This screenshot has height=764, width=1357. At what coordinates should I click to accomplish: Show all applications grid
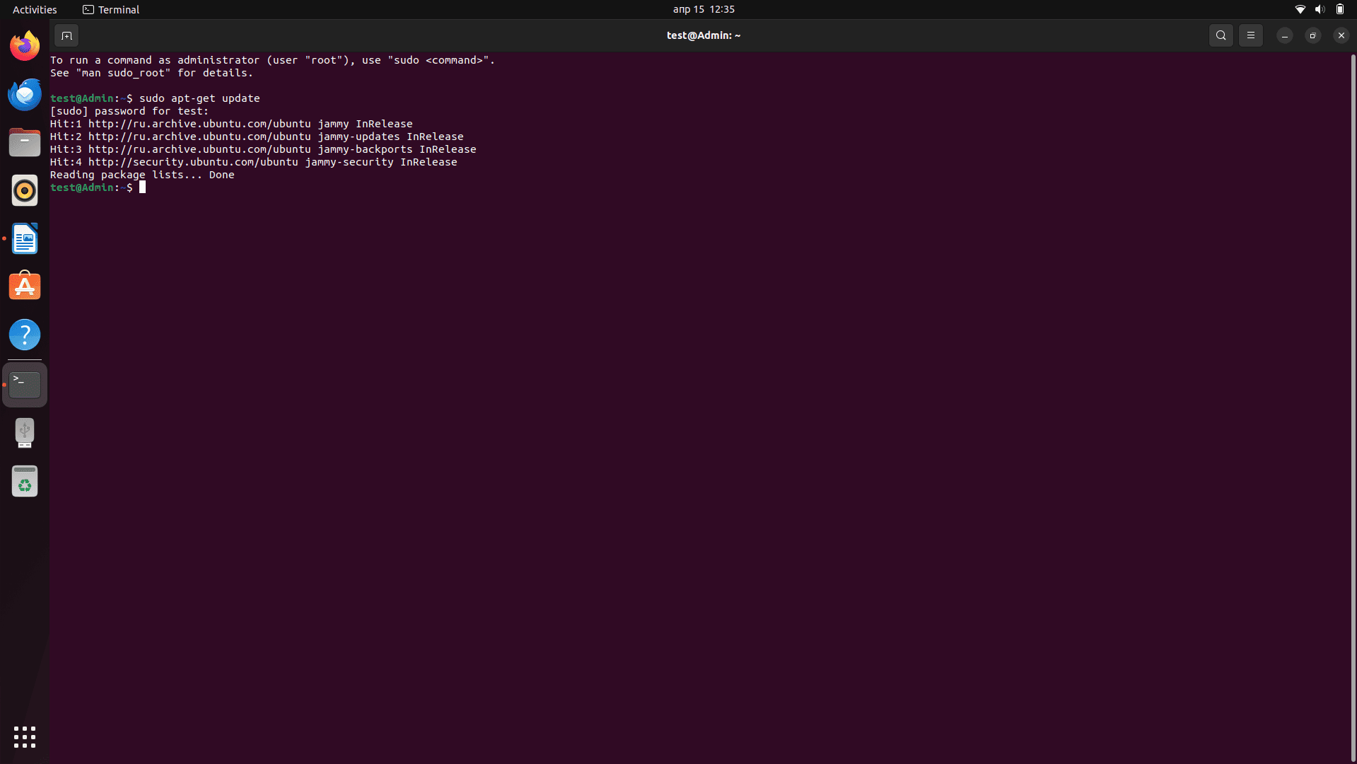tap(25, 737)
